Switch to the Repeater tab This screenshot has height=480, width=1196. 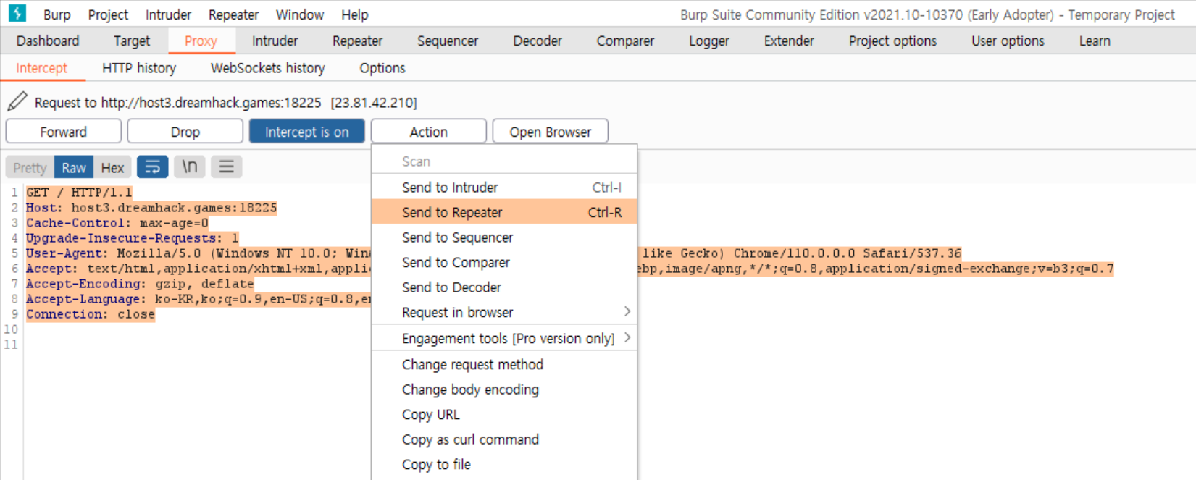(357, 41)
